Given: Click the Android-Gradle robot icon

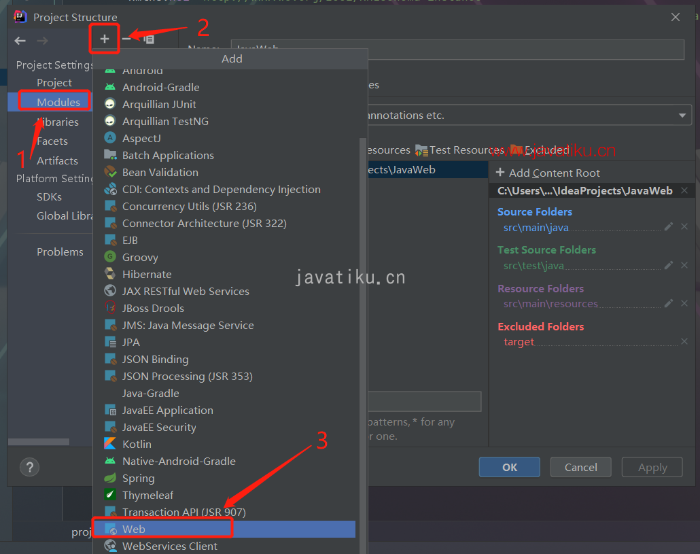Looking at the screenshot, I should 110,87.
